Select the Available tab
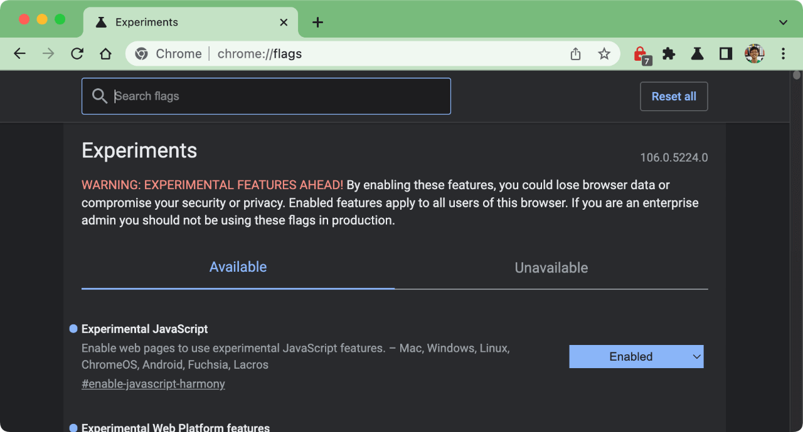The image size is (803, 432). point(238,267)
